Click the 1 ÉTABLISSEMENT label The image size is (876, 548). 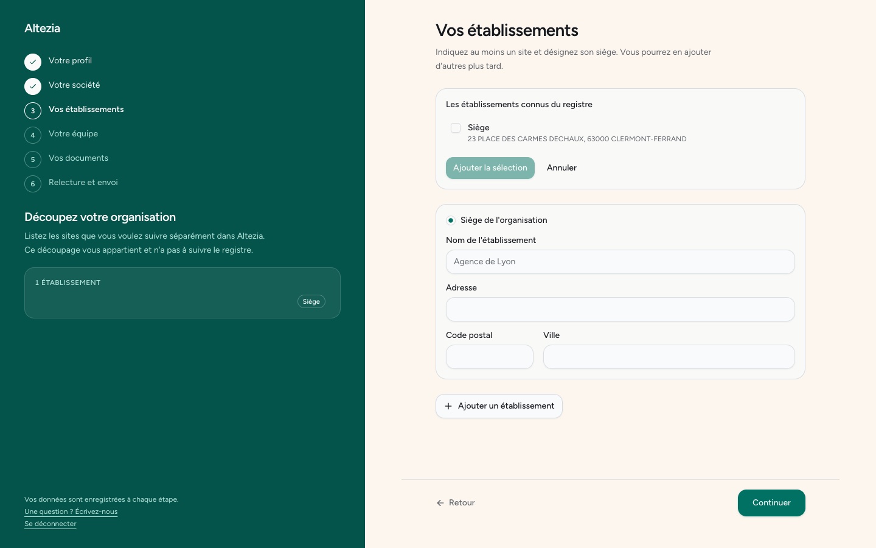point(68,283)
